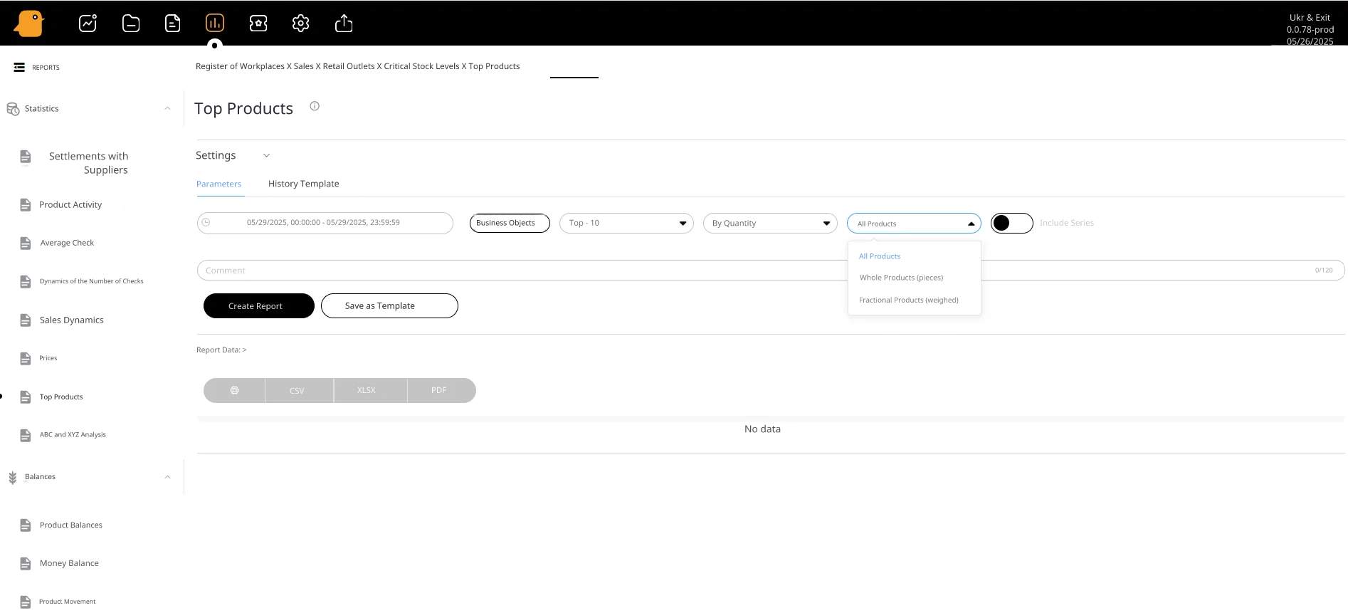Select Whole Products (pieces) option
1348x613 pixels.
(x=901, y=278)
